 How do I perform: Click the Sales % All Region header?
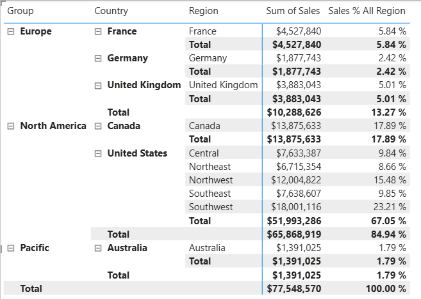coord(367,11)
